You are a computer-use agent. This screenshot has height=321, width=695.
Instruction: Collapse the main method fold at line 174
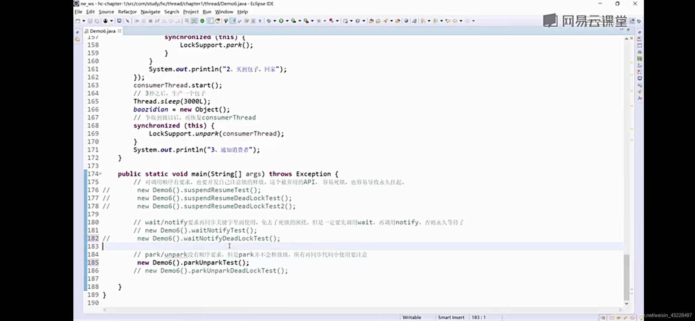pyautogui.click(x=100, y=174)
